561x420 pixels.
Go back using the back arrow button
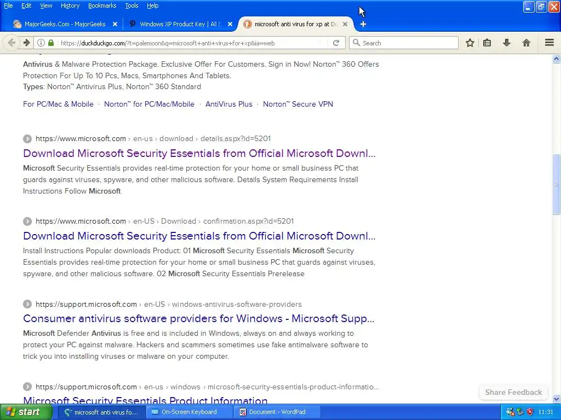pos(12,43)
